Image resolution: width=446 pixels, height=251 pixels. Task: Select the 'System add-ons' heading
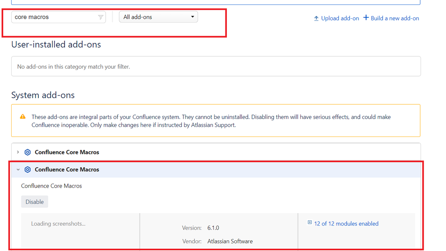43,95
